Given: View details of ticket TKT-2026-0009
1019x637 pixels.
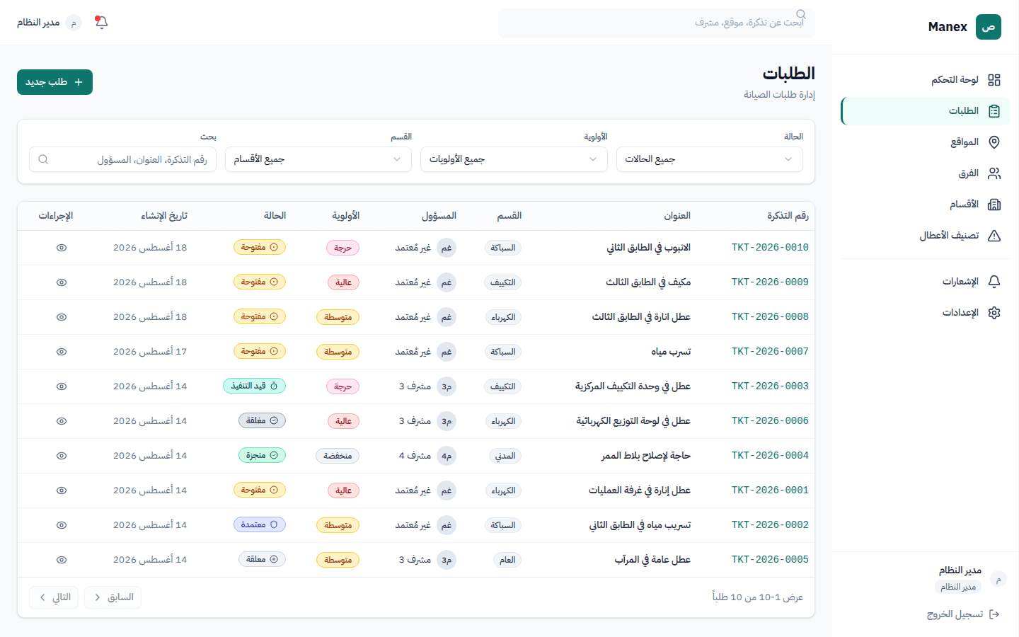Looking at the screenshot, I should 62,282.
